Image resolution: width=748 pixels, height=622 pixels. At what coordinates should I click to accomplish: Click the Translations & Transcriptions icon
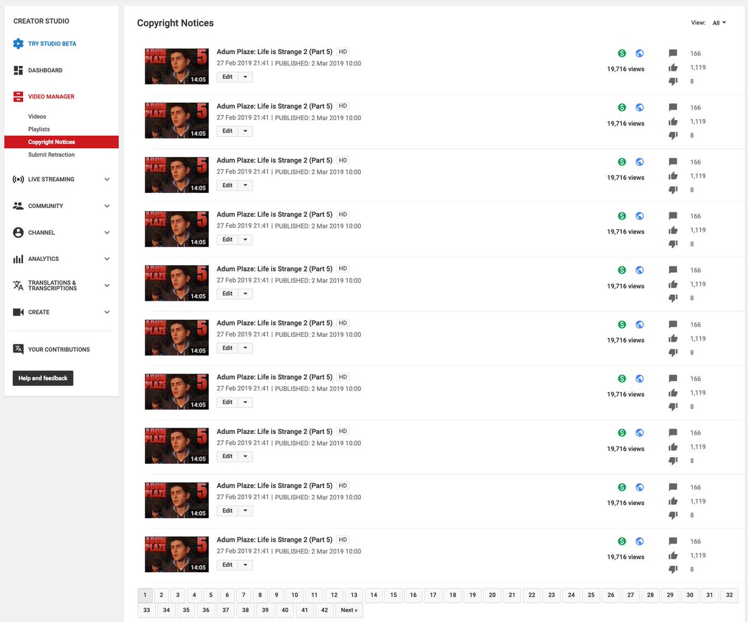[18, 285]
